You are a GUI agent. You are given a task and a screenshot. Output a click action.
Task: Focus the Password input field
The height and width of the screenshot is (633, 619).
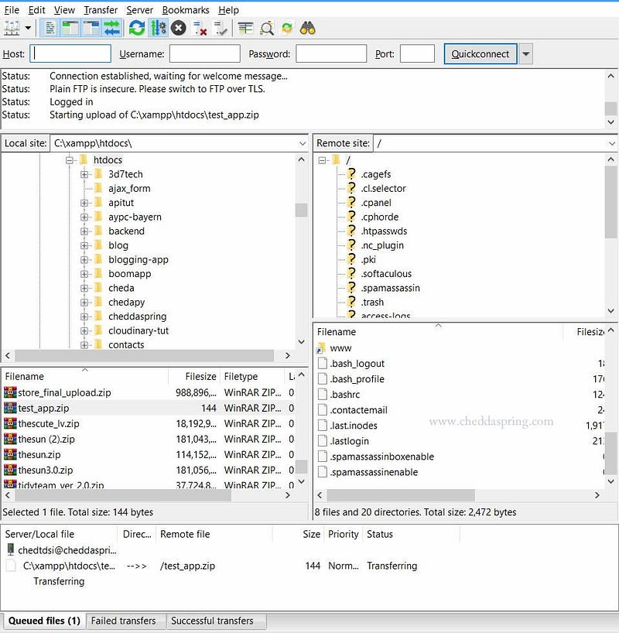[x=331, y=53]
